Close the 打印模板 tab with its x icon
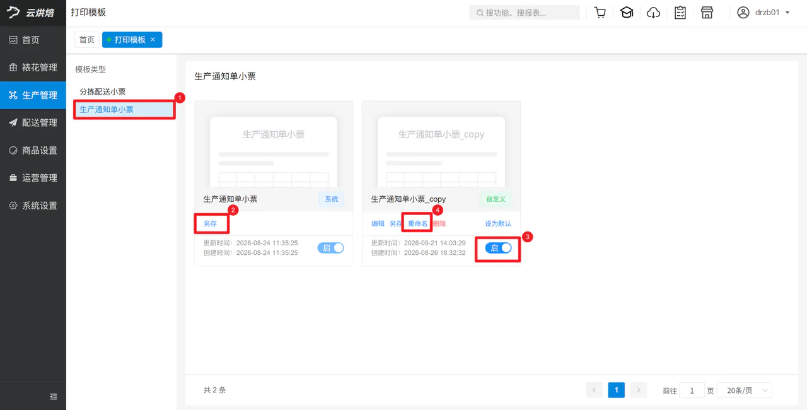This screenshot has height=410, width=807. pos(153,40)
